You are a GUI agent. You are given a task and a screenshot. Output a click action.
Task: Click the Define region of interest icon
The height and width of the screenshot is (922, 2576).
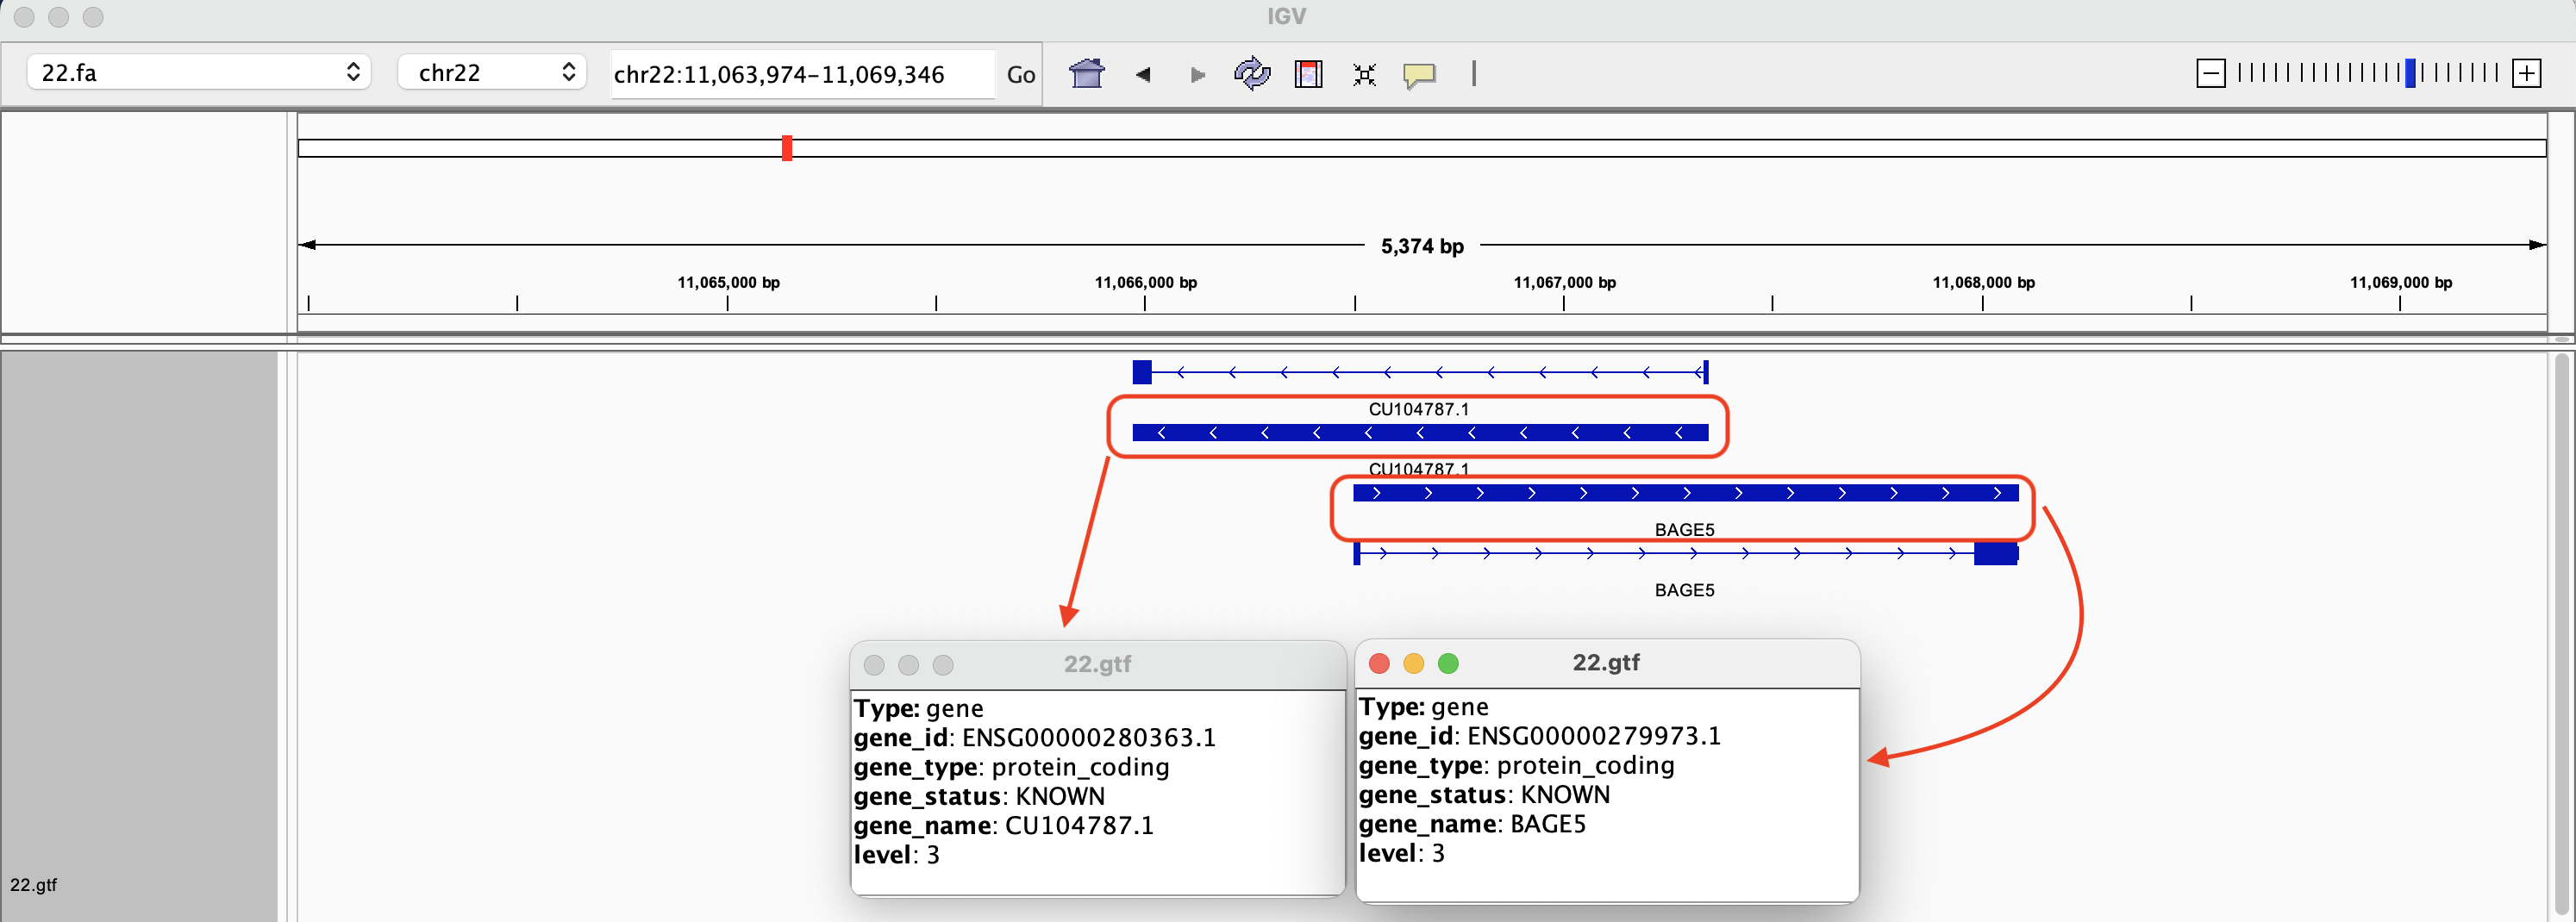click(1308, 74)
